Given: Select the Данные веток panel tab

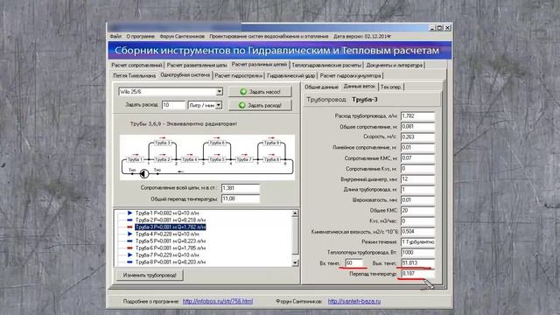Looking at the screenshot, I should 360,87.
